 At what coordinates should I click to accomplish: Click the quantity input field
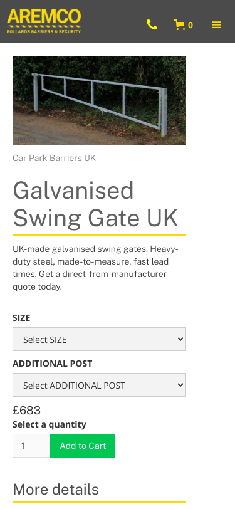pos(31,446)
